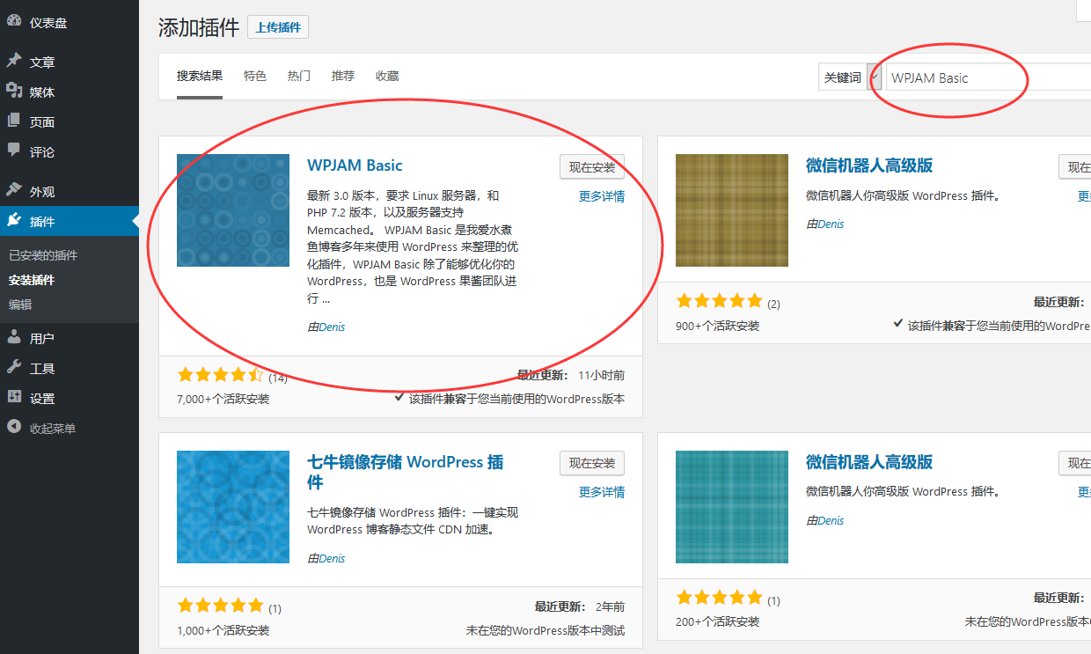This screenshot has height=654, width=1091.
Task: Switch to the 收藏 tab
Action: tap(387, 77)
